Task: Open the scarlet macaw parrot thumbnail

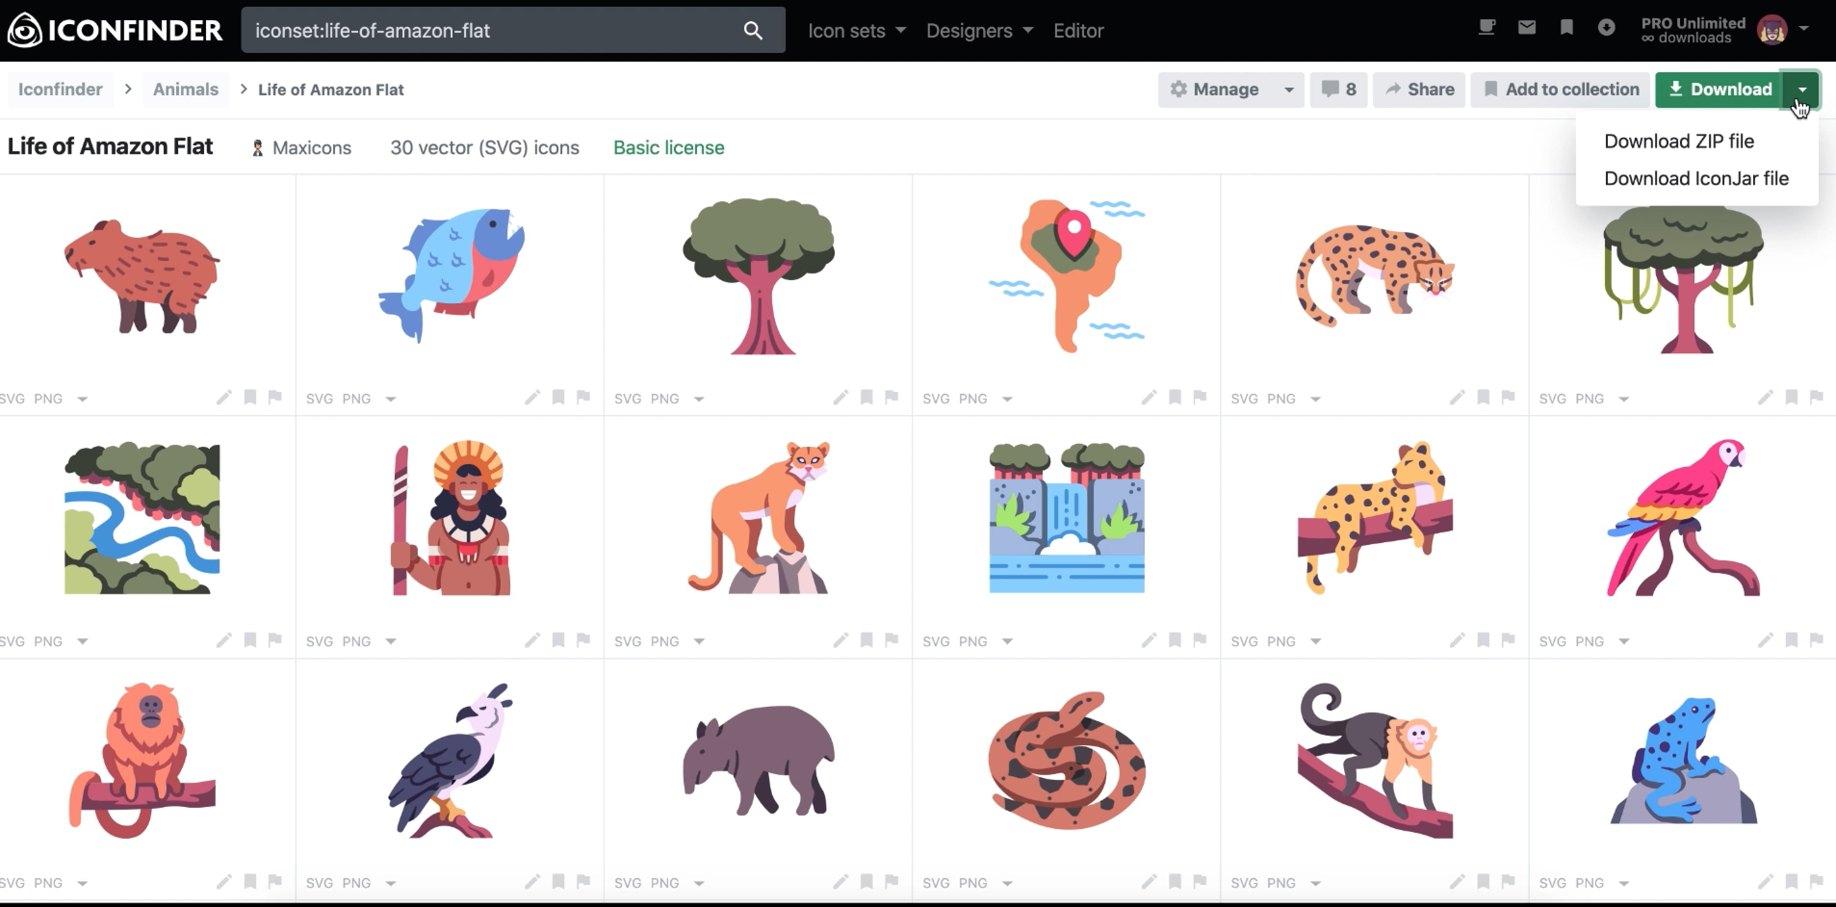Action: [x=1683, y=518]
